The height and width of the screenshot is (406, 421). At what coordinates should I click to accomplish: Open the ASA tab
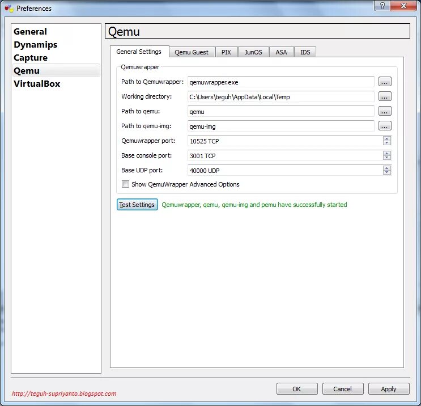coord(281,52)
